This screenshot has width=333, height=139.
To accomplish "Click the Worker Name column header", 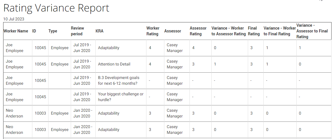I will click(16, 31).
